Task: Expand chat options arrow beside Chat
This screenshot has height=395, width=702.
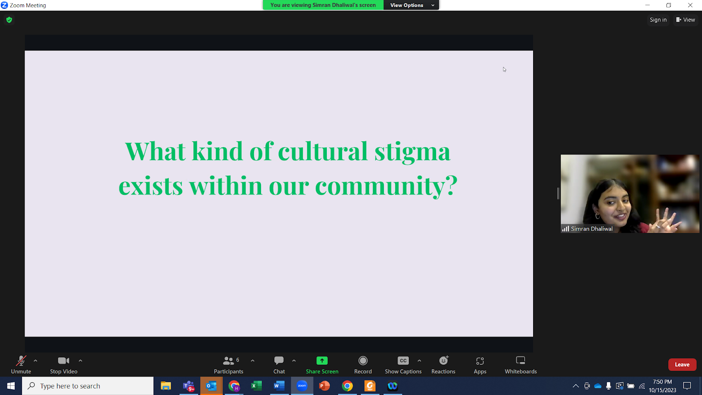Action: [x=294, y=361]
